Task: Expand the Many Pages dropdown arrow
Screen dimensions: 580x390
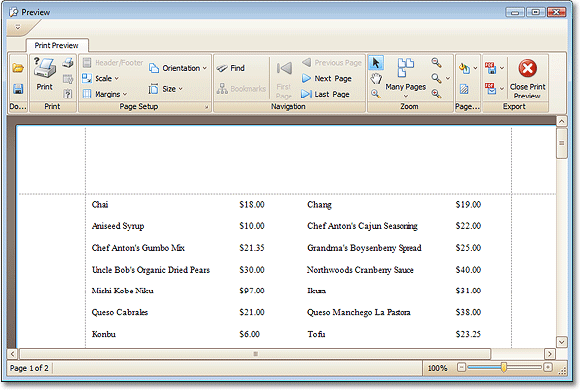Action: [406, 96]
